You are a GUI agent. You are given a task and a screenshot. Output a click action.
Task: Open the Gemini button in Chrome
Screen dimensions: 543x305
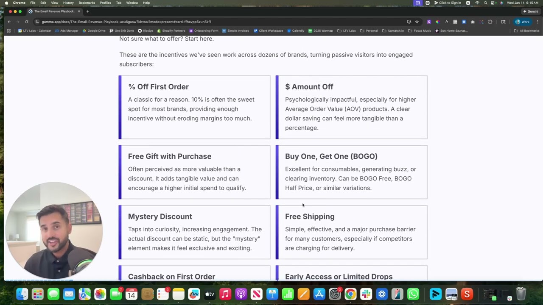(531, 11)
